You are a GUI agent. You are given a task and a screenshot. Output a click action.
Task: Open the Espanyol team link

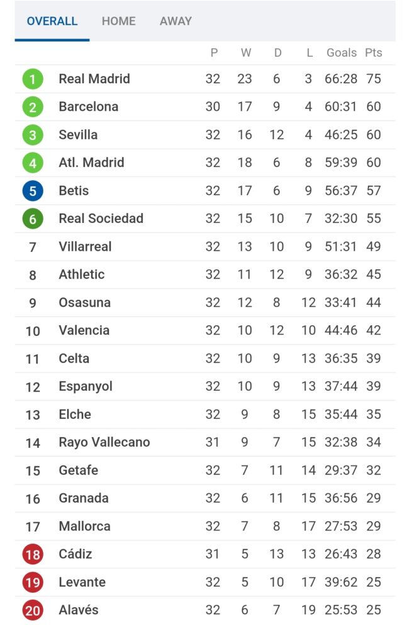tap(86, 386)
